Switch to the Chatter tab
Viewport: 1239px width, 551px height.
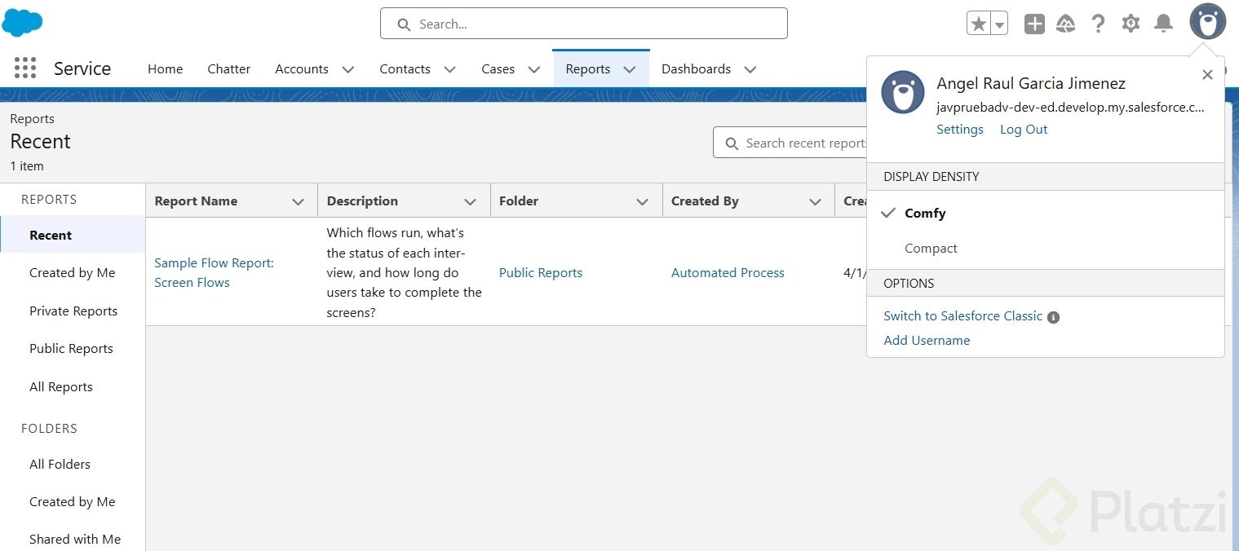[228, 69]
